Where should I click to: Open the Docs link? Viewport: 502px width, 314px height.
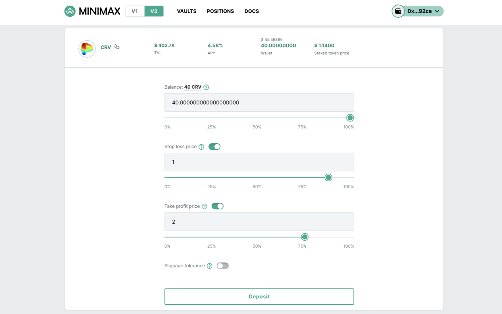pos(252,11)
